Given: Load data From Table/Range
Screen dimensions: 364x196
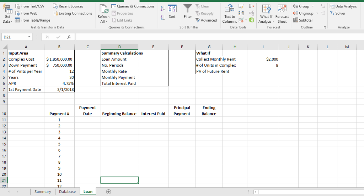Looking at the screenshot, I should coord(32,20).
